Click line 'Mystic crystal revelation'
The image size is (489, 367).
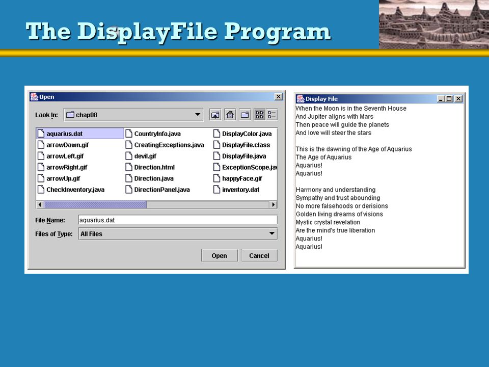pos(328,222)
